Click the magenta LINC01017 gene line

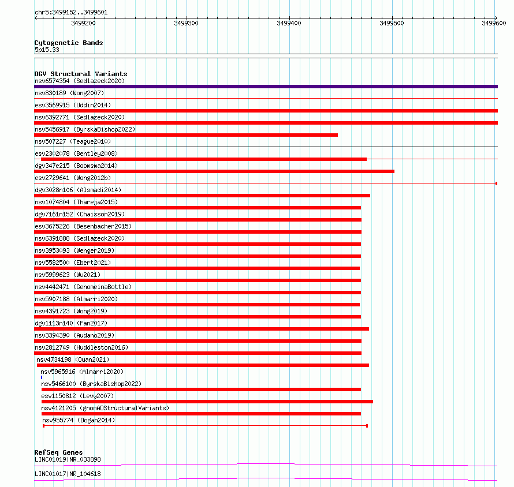pyautogui.click(x=266, y=479)
